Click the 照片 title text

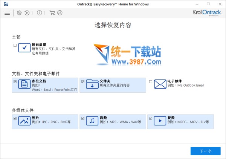tap(35, 118)
